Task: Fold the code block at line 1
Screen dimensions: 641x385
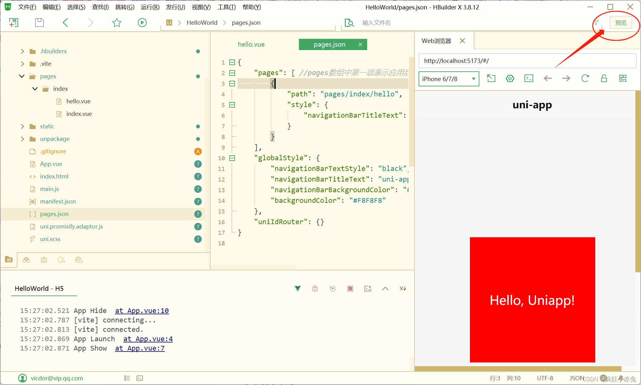Action: tap(232, 62)
